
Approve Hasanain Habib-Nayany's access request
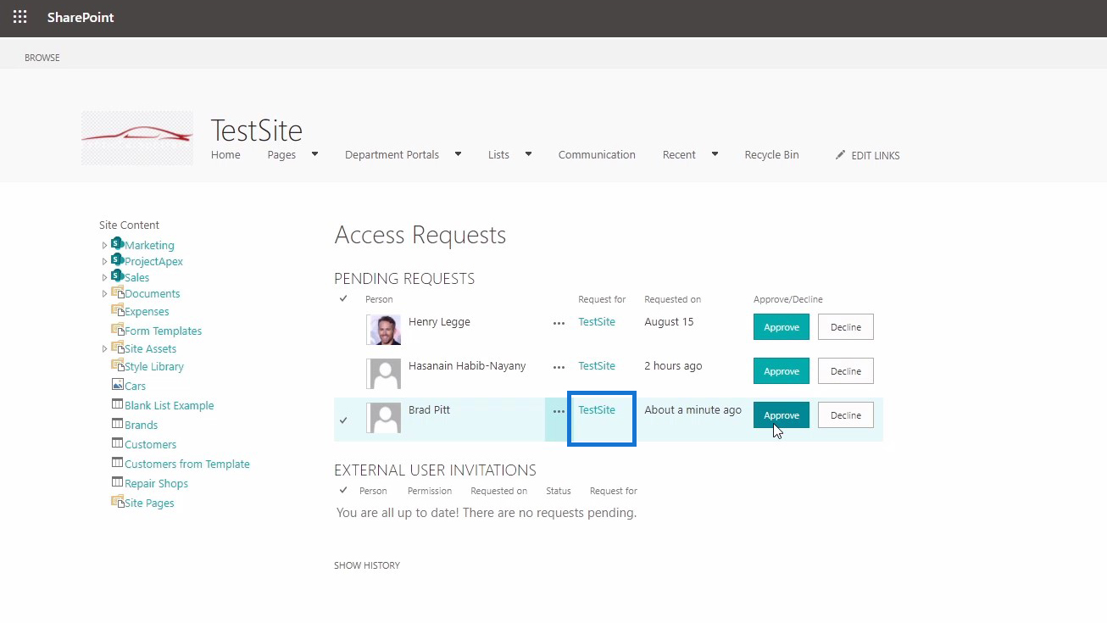click(782, 371)
